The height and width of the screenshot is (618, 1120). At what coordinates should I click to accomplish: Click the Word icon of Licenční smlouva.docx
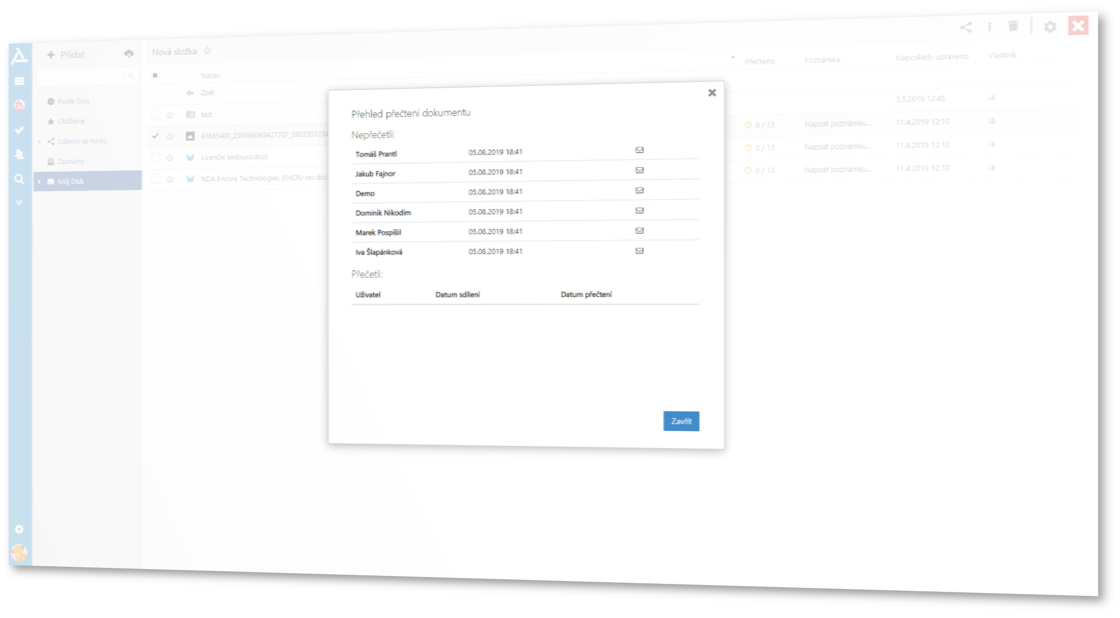[x=190, y=158]
